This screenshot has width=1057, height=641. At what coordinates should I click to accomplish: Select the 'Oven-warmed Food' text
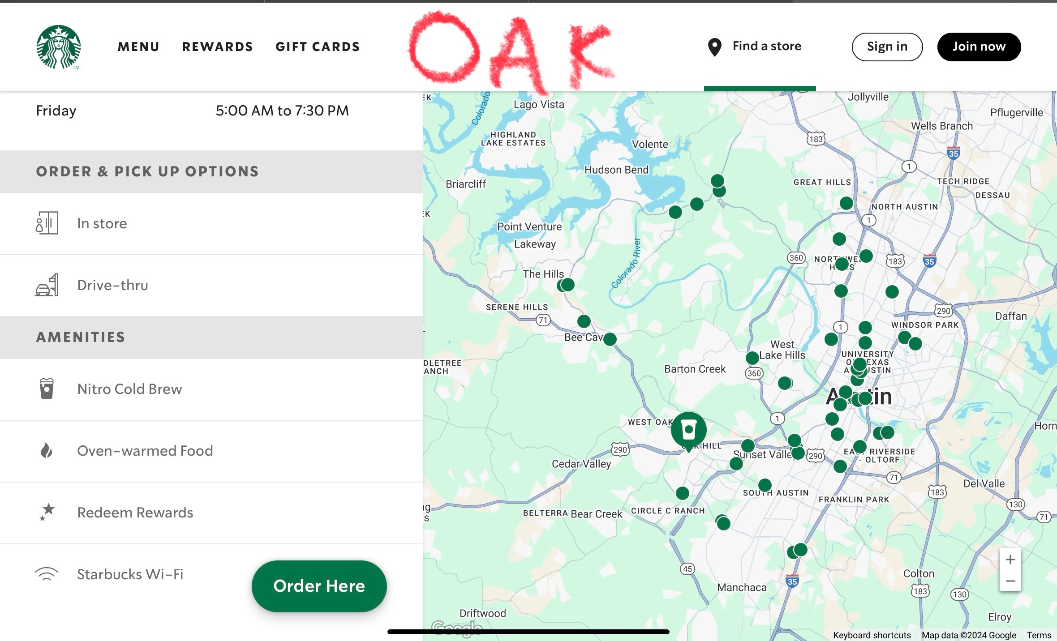point(145,451)
